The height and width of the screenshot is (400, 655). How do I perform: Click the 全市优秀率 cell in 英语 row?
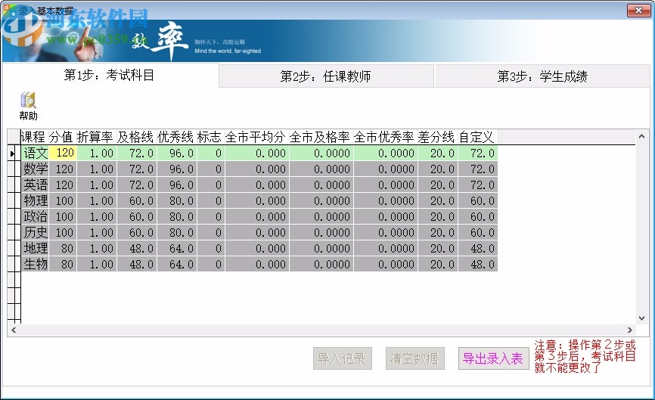tap(385, 184)
